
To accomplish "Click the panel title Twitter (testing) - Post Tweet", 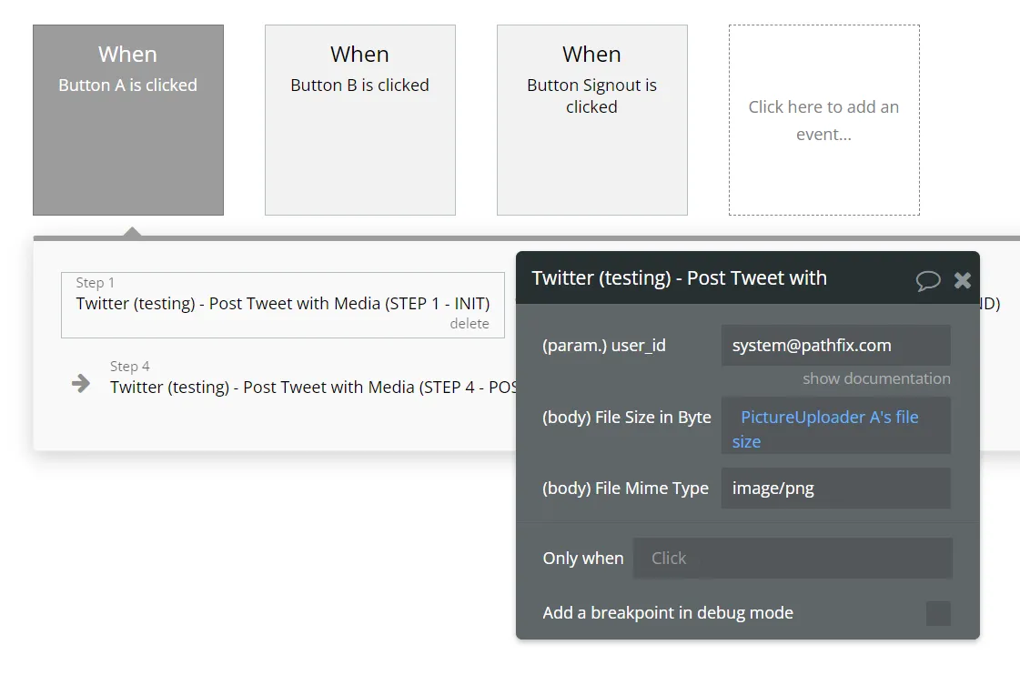I will [679, 278].
